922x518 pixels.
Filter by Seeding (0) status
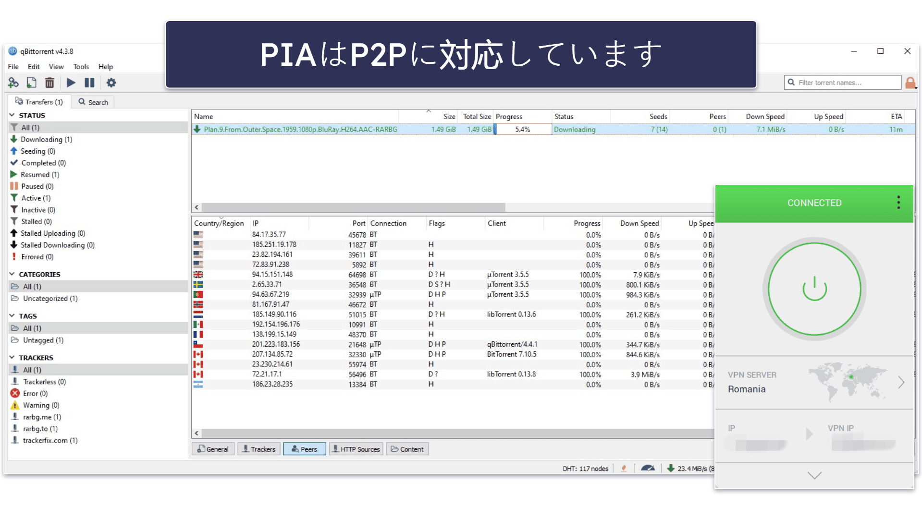pyautogui.click(x=38, y=151)
